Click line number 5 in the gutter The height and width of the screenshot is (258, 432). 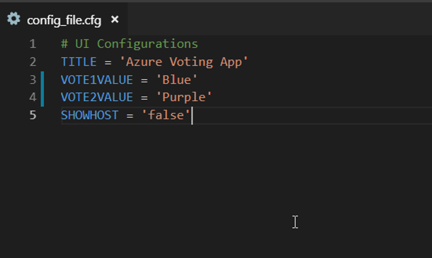click(32, 115)
